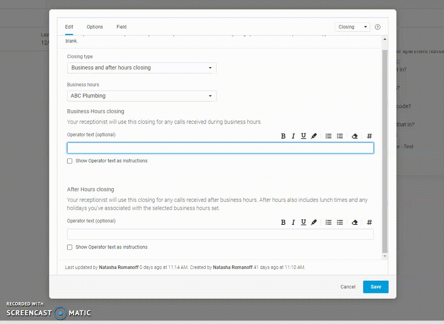Click the After Hours operator text field
This screenshot has width=444, height=324.
(x=220, y=234)
